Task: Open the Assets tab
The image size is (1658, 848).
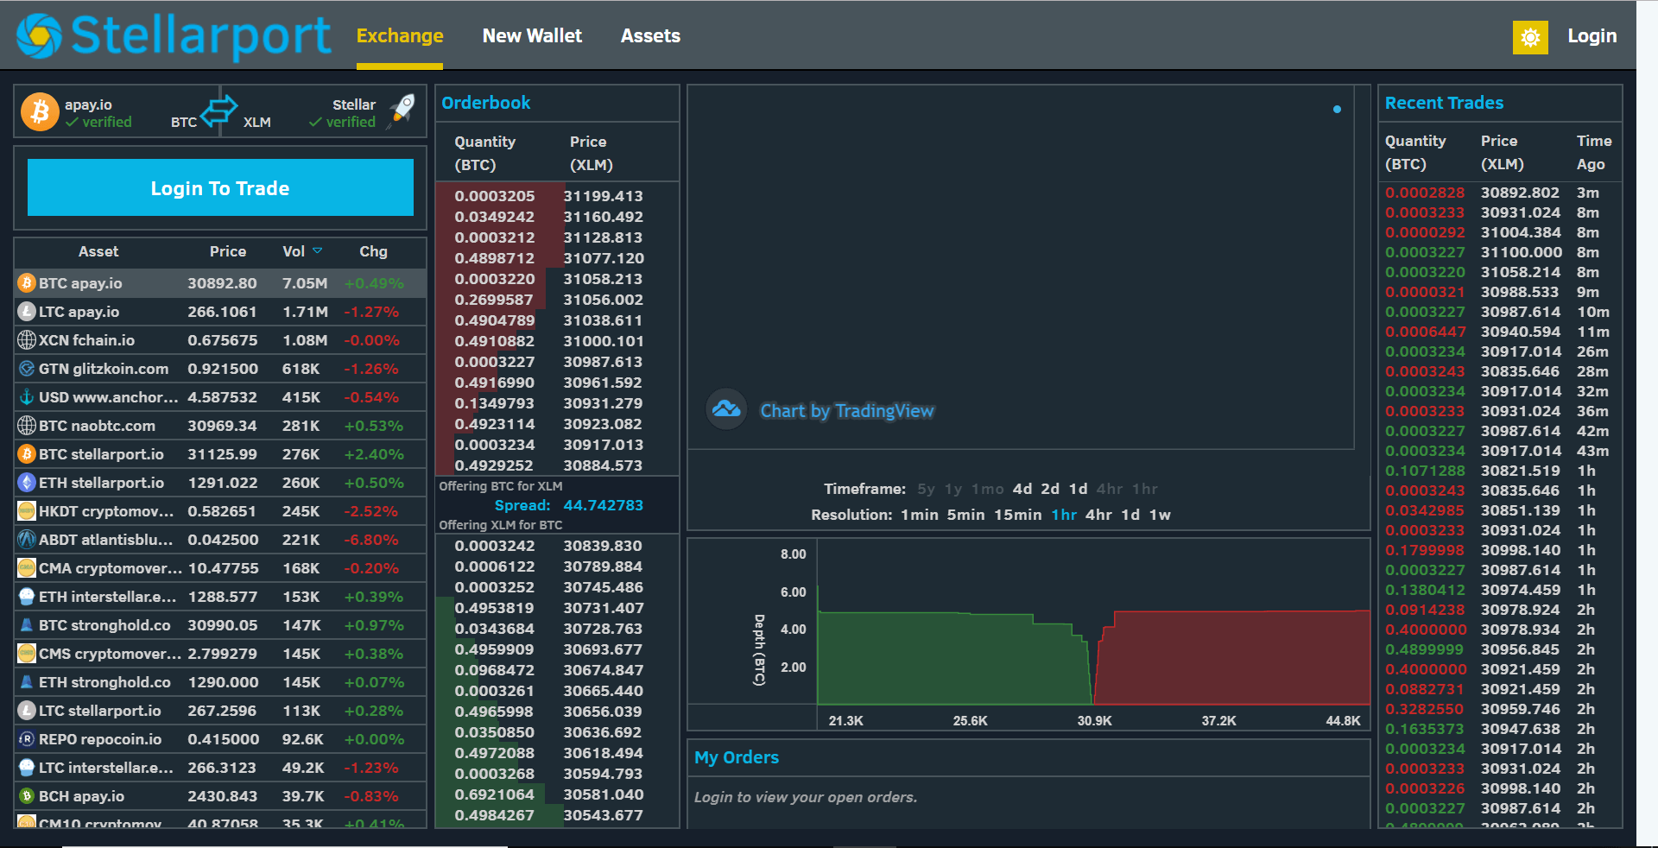Action: pos(650,36)
